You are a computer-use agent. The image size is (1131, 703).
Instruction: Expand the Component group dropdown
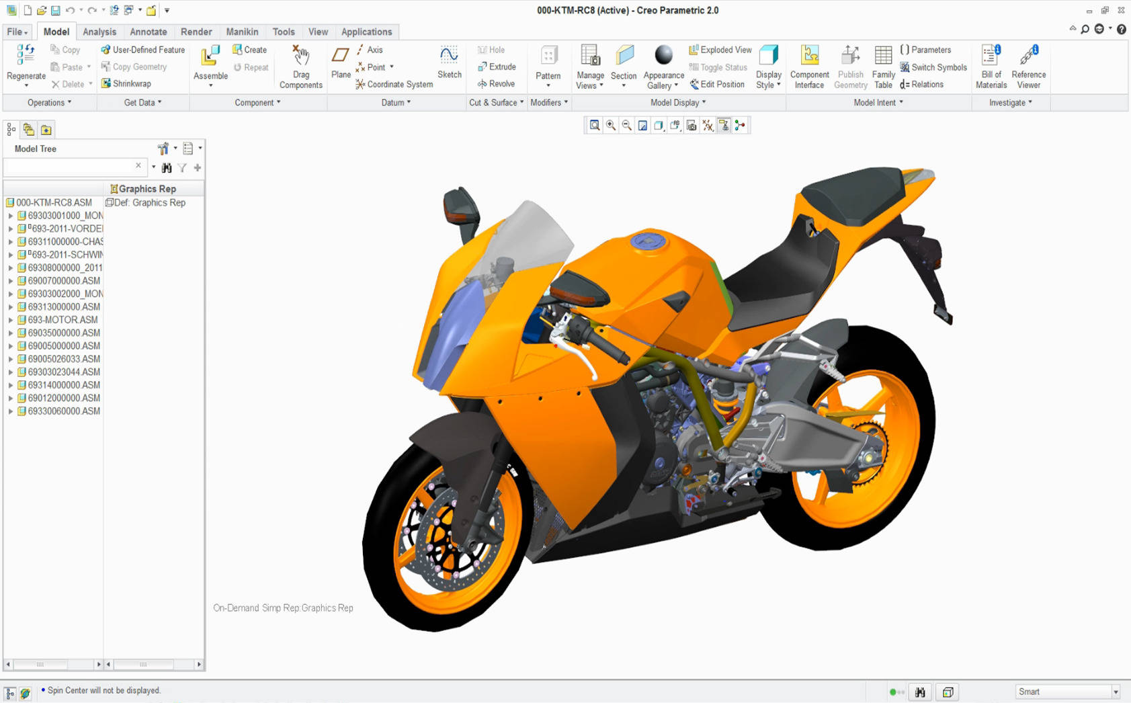pos(257,103)
